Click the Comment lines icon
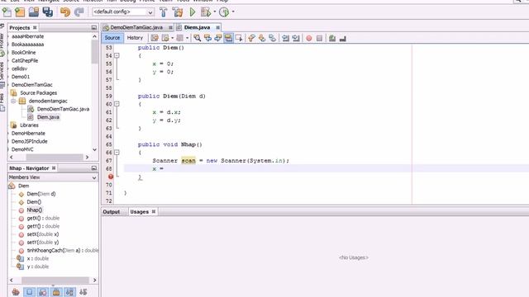Image resolution: width=529 pixels, height=297 pixels. 332,38
